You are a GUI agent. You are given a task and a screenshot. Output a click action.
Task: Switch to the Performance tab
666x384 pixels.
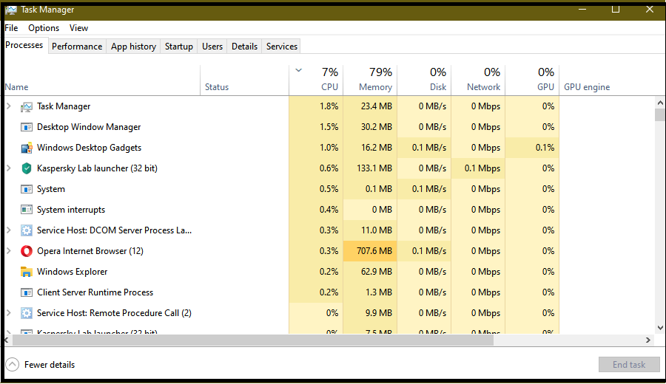click(77, 46)
